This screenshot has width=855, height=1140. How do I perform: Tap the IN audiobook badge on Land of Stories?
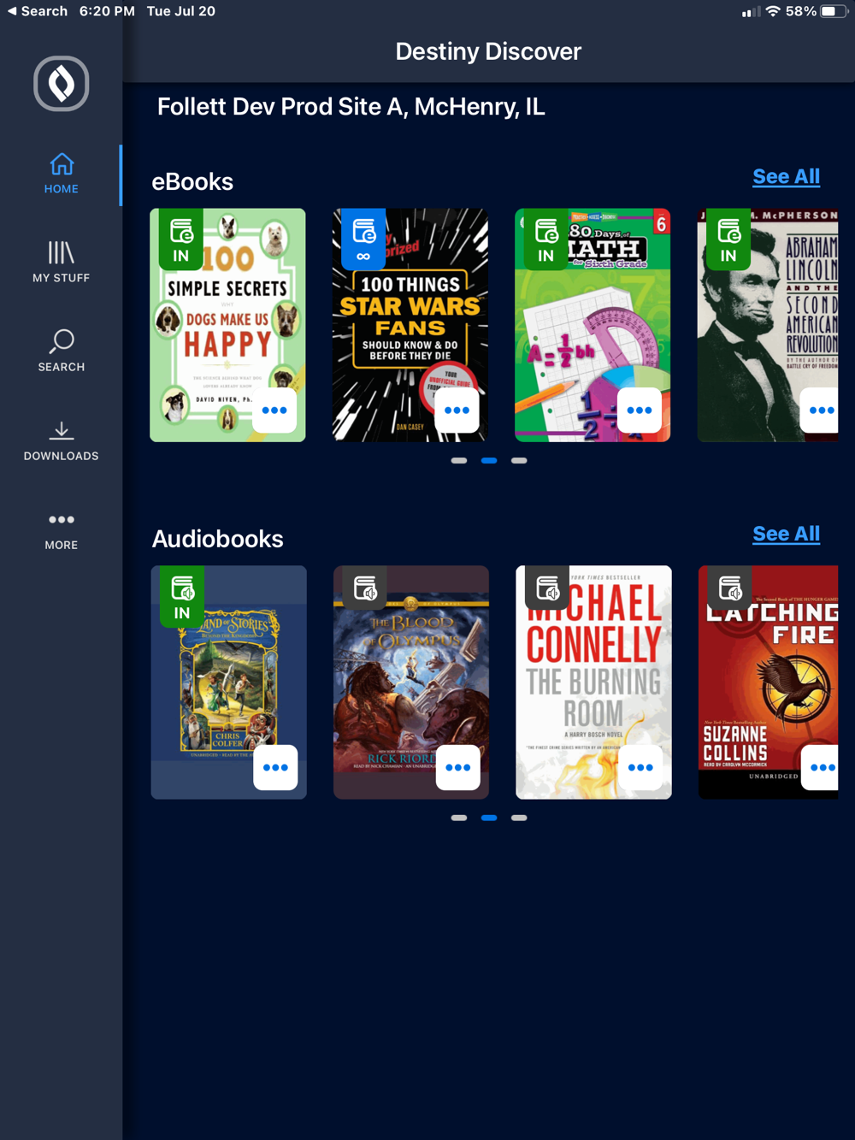[x=182, y=597]
